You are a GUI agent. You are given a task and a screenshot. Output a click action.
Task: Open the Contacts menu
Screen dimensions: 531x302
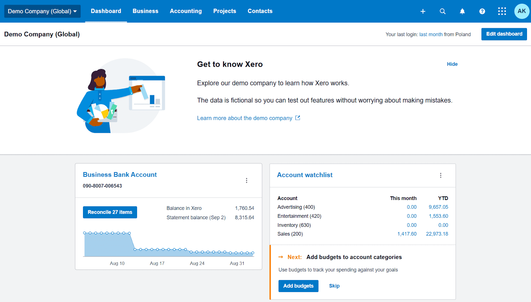click(x=260, y=11)
